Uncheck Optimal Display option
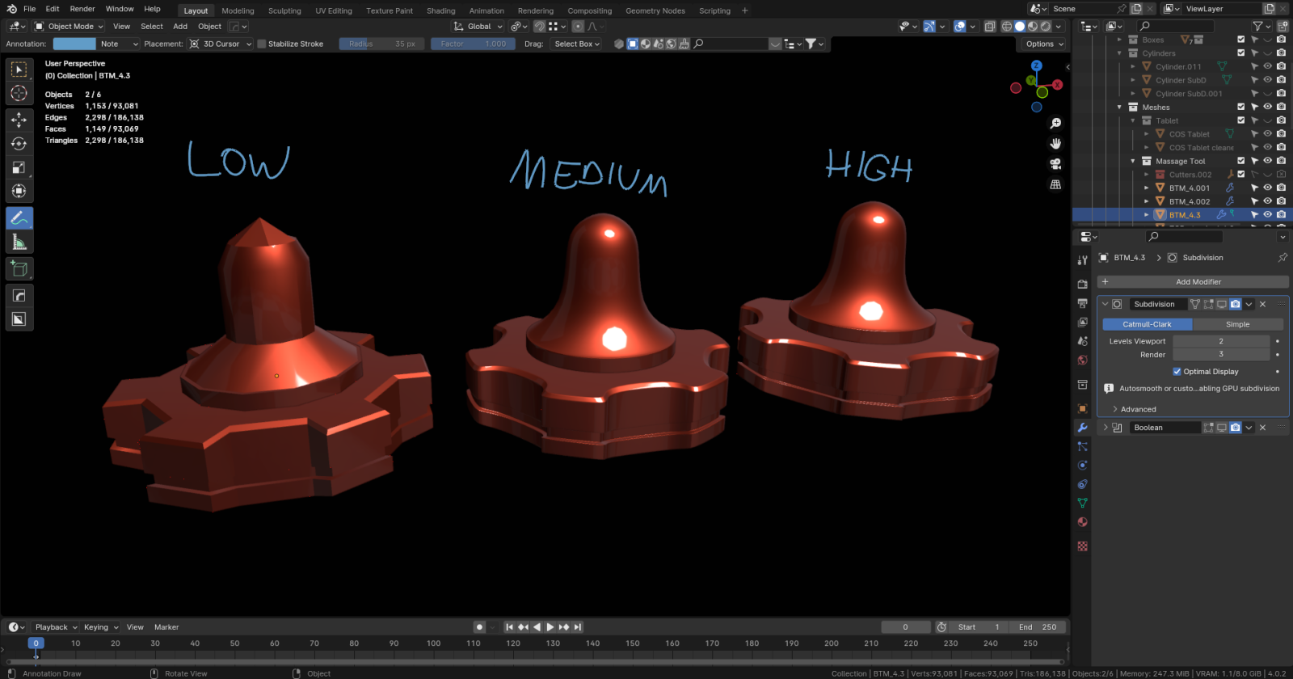Viewport: 1293px width, 679px height. tap(1177, 372)
